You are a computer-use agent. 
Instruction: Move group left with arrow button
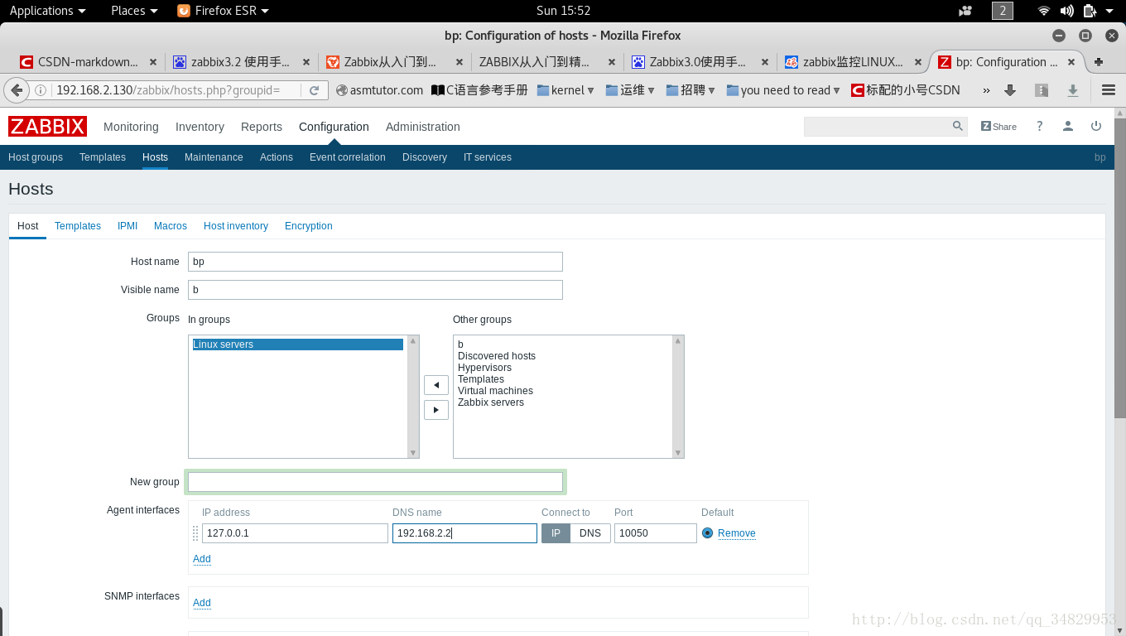pos(436,385)
